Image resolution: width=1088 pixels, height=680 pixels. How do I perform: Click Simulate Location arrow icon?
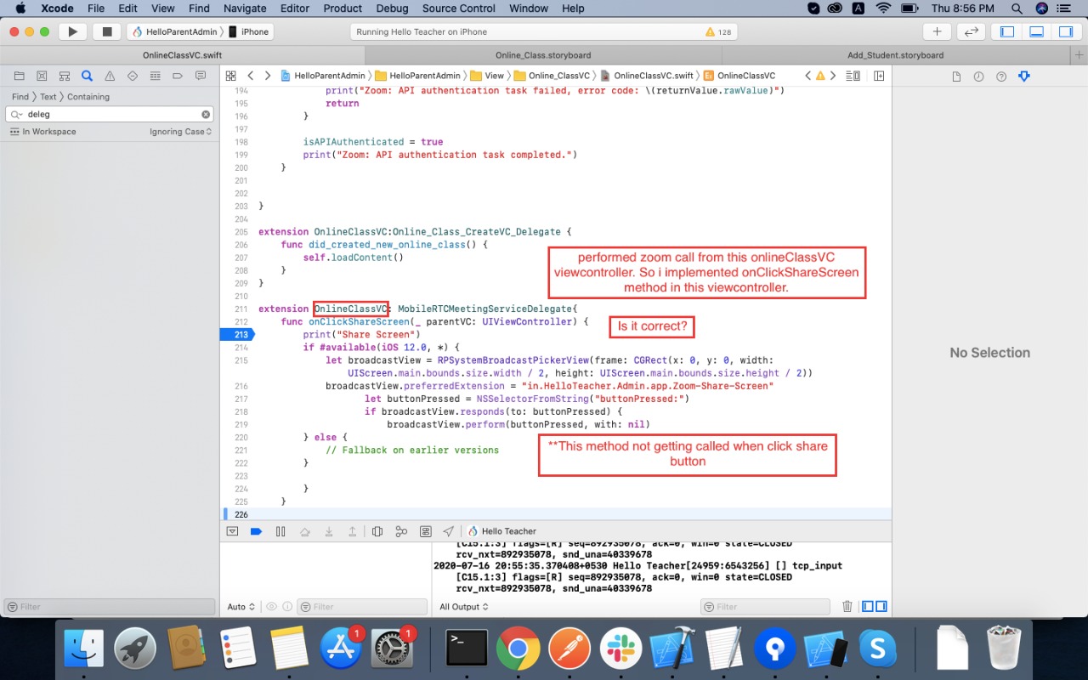tap(449, 531)
